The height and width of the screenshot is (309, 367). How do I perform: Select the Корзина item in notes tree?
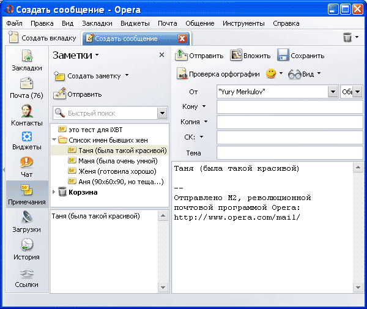[78, 192]
